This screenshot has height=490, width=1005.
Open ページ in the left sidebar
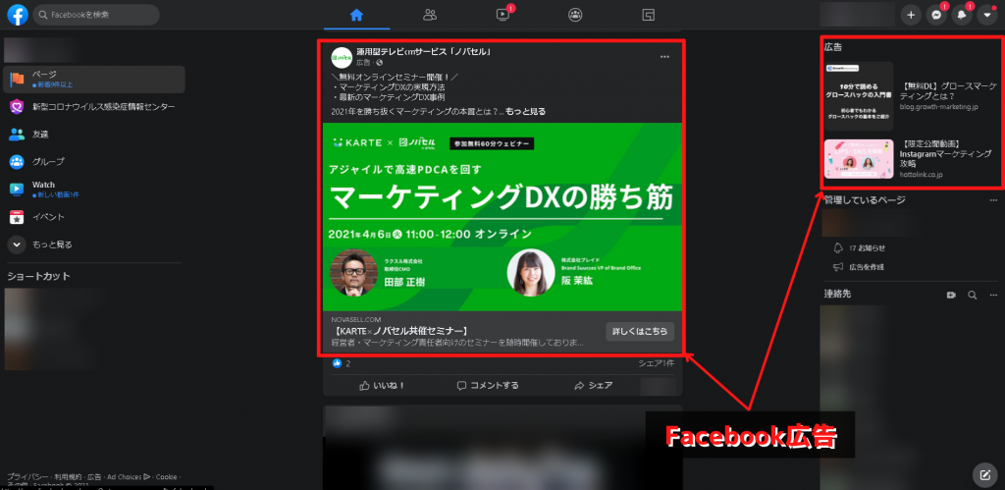coord(94,79)
